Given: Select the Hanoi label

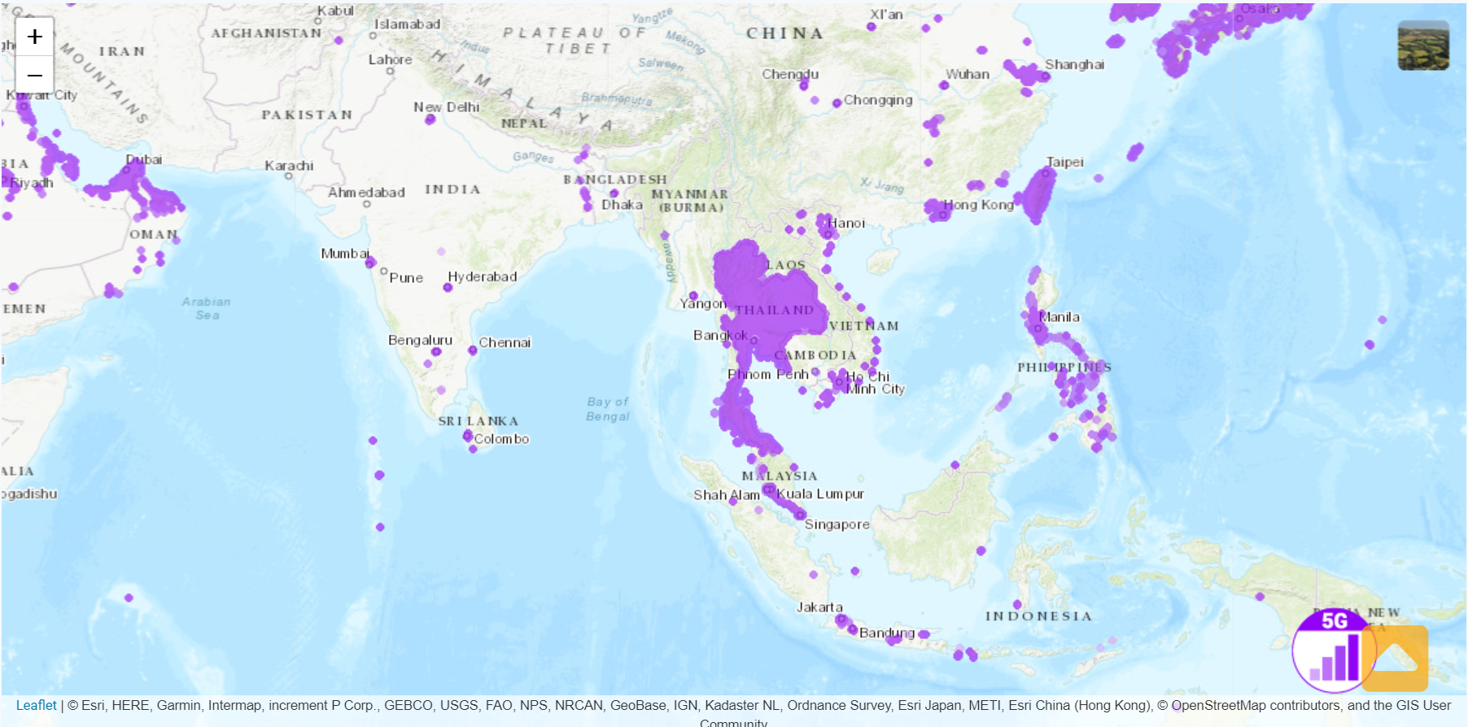Looking at the screenshot, I should point(846,223).
